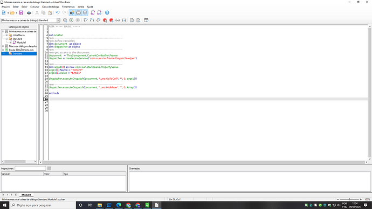Viewport: 372px width, 209px height.
Task: Click the second document icon after braces
Action: tap(139, 20)
